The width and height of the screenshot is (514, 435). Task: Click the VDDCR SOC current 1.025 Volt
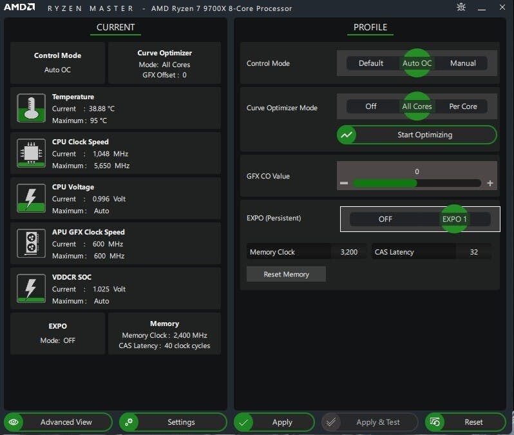point(109,289)
